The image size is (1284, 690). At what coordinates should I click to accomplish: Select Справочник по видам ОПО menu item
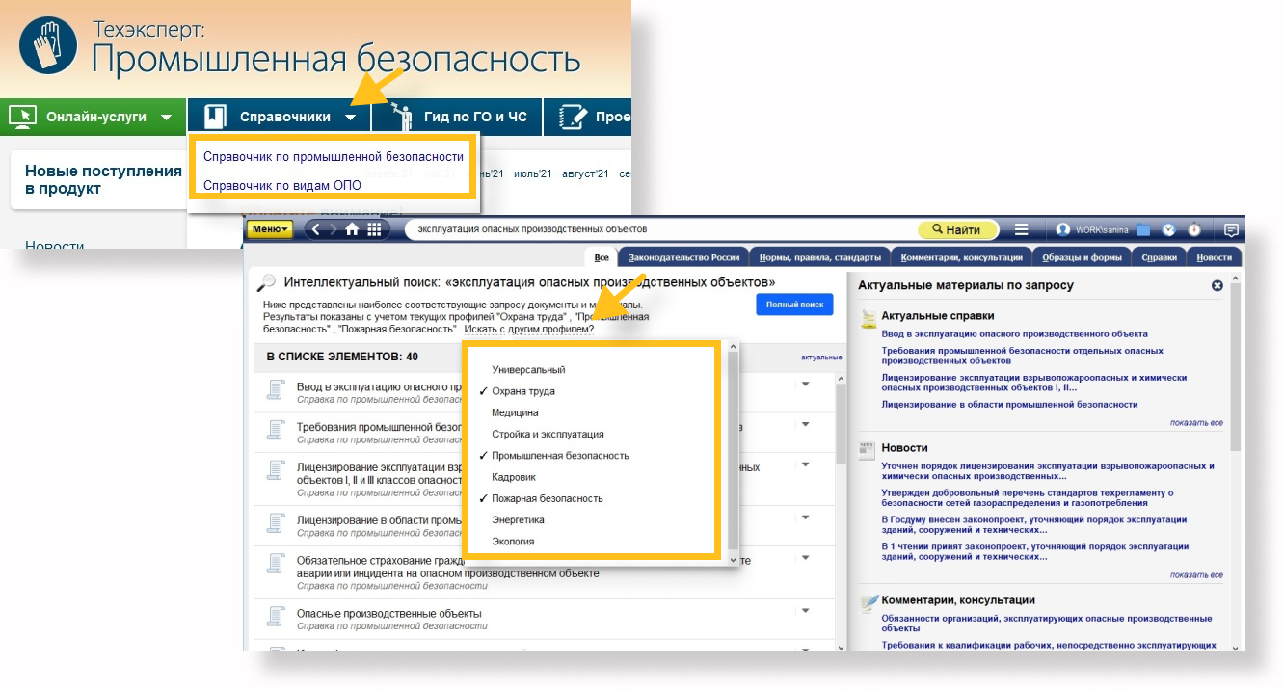coord(282,185)
